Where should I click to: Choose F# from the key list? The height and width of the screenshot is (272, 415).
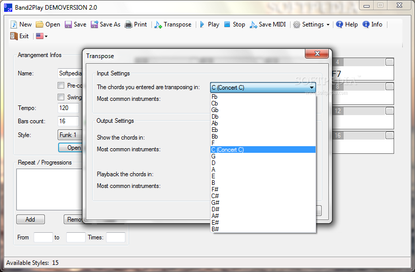tap(263, 189)
